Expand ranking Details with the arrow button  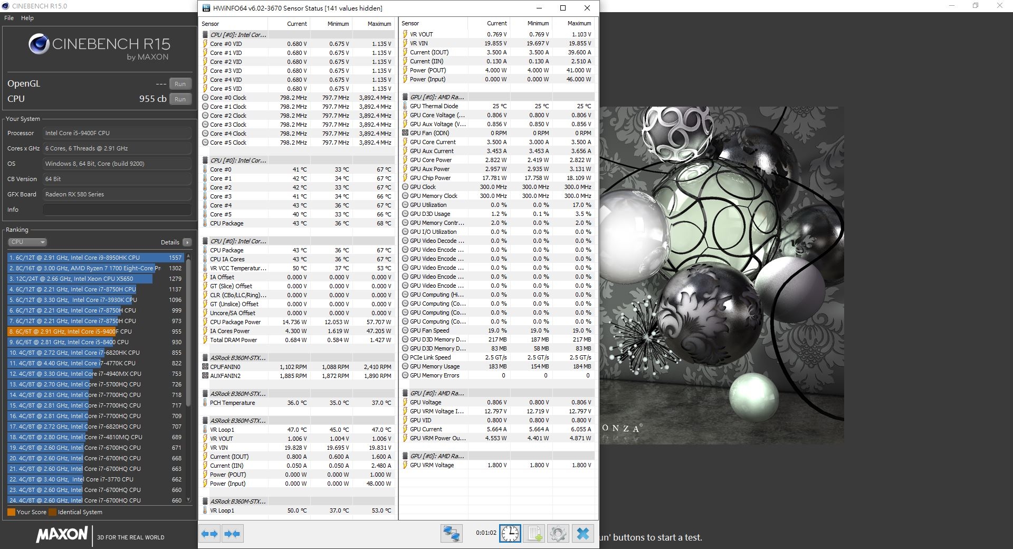click(x=187, y=242)
